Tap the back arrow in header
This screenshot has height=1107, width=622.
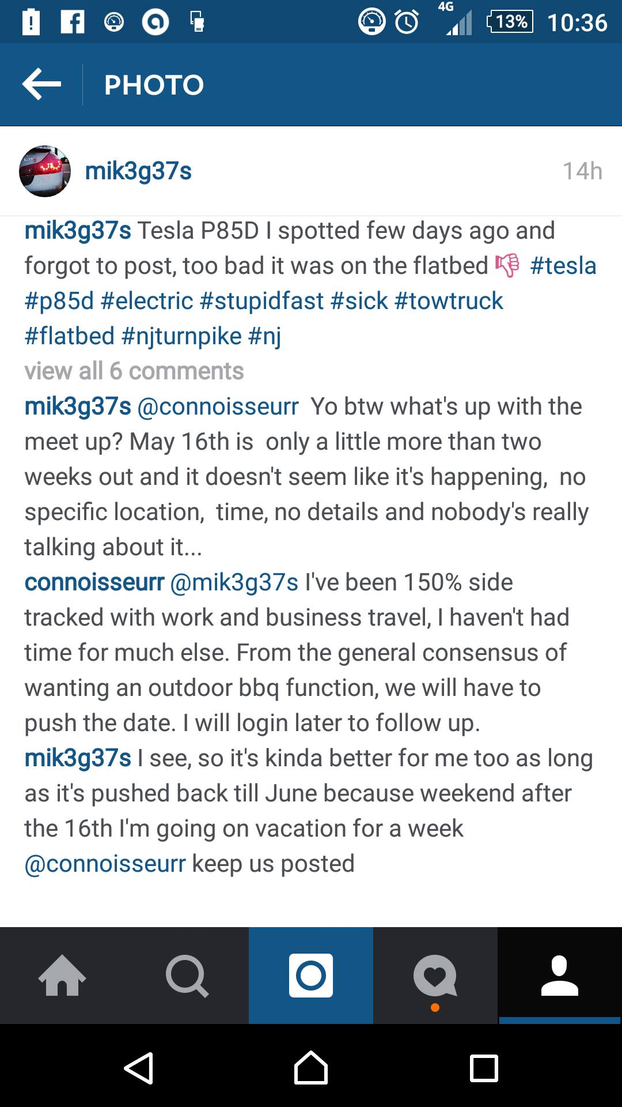[x=41, y=84]
